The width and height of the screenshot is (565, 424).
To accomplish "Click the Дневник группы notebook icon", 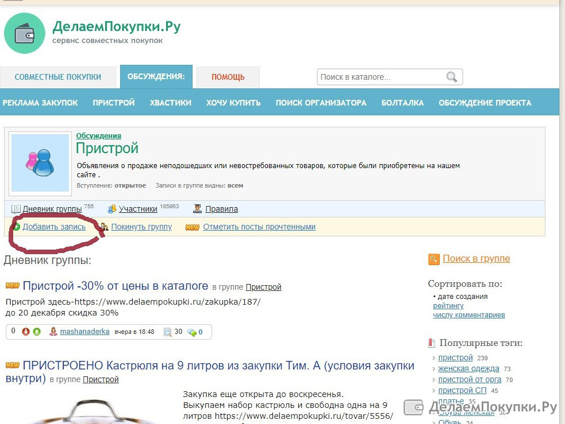I will pos(16,209).
